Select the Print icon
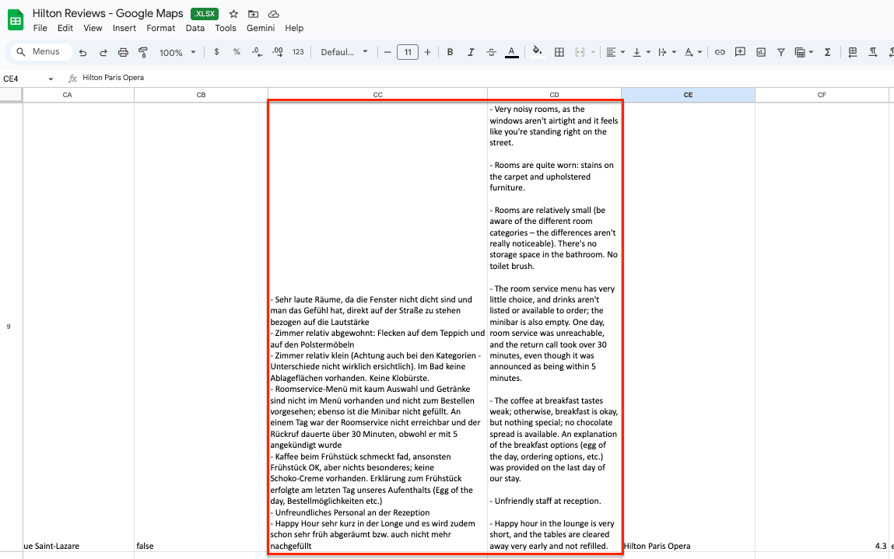The height and width of the screenshot is (559, 894). (123, 52)
